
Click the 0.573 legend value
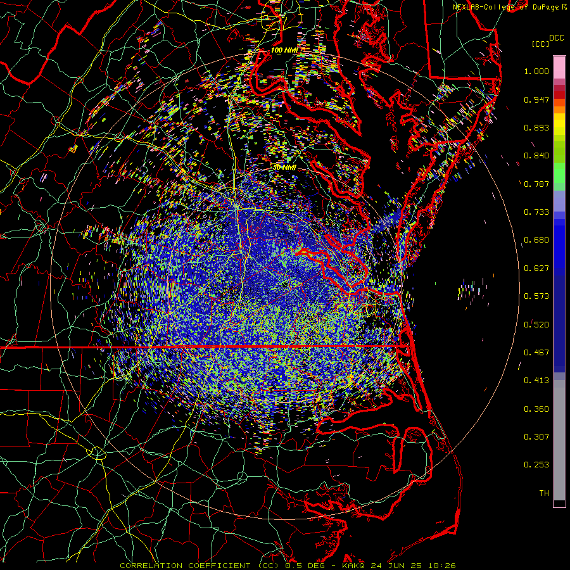536,296
